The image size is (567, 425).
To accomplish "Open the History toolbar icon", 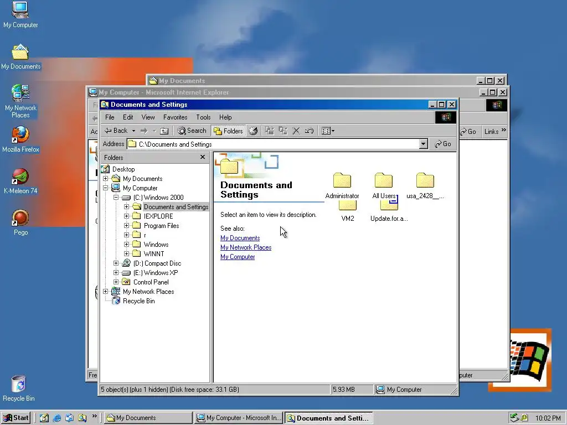I will pyautogui.click(x=253, y=131).
